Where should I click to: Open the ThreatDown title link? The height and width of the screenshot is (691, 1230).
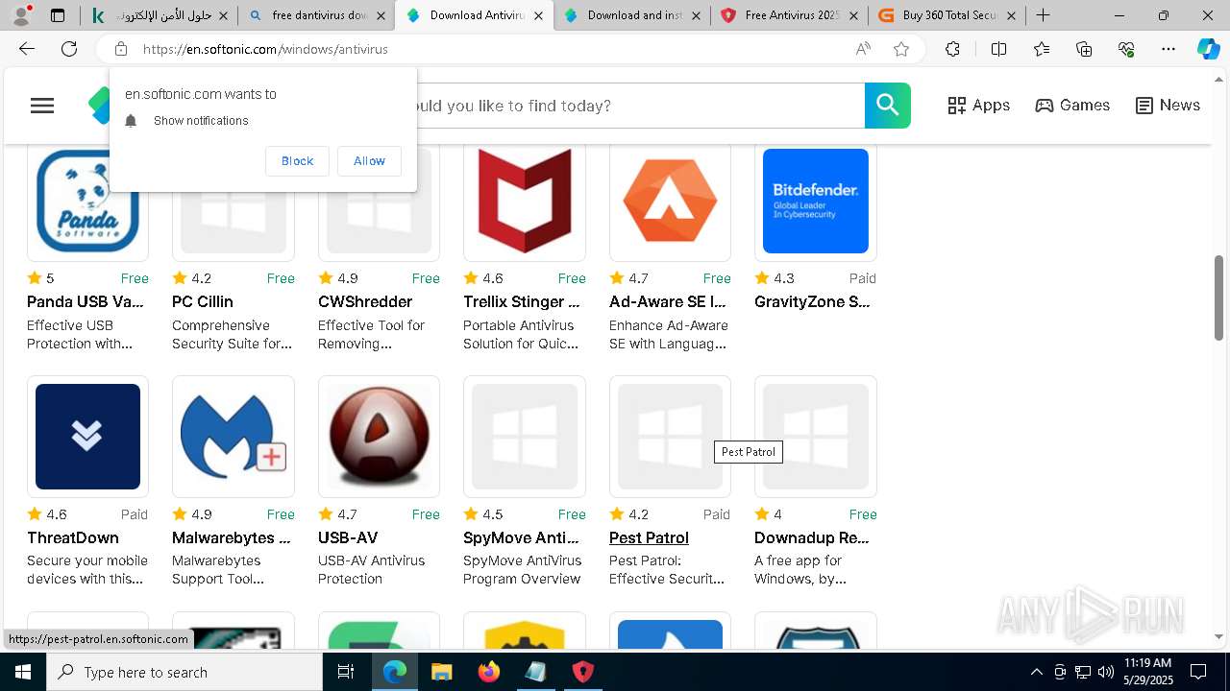click(73, 537)
